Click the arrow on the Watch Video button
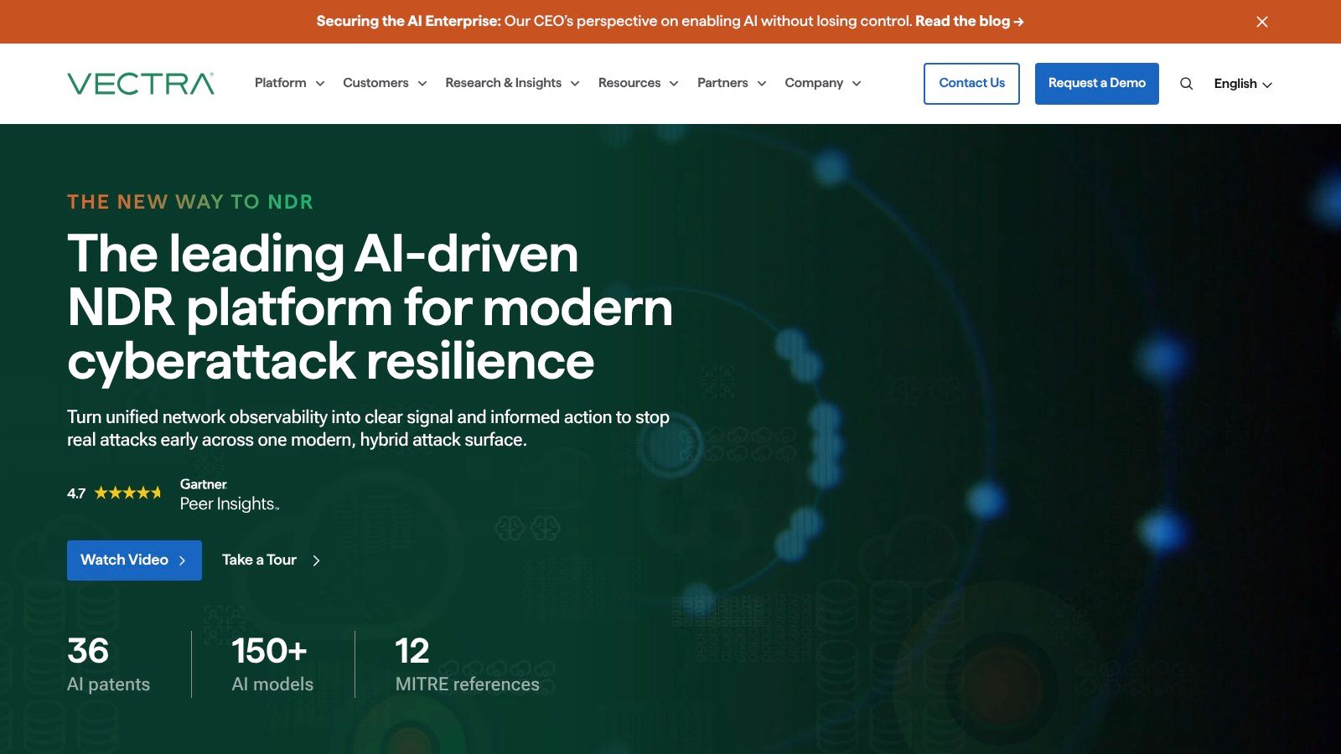Image resolution: width=1341 pixels, height=754 pixels. [183, 560]
